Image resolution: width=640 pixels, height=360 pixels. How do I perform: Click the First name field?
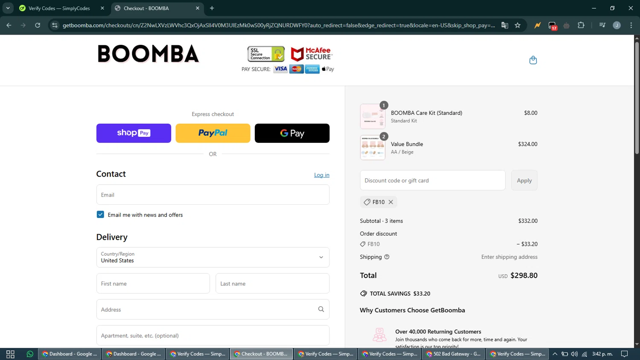point(153,284)
